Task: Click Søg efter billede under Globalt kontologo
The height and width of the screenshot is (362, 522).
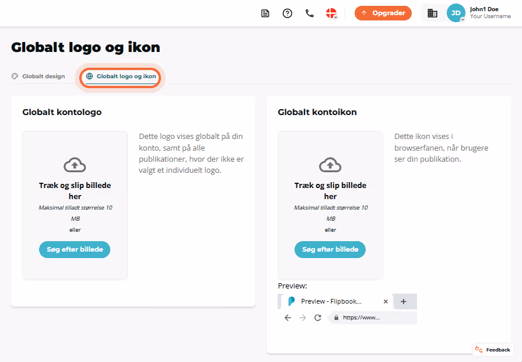Action: 75,249
